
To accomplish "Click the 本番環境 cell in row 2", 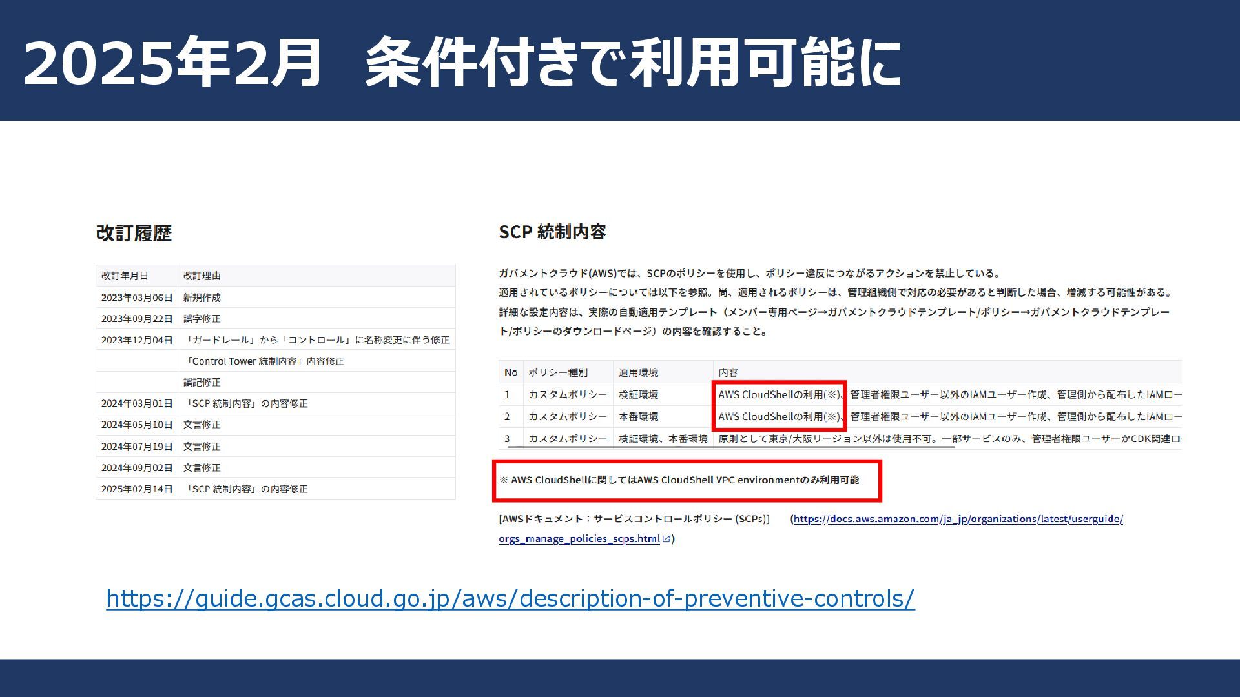I will (663, 416).
